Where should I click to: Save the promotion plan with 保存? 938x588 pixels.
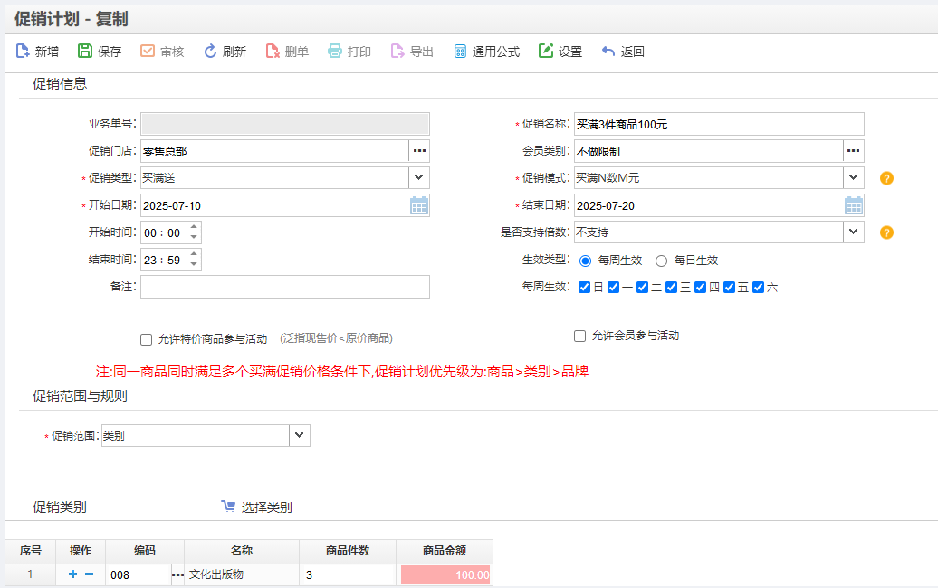click(100, 52)
